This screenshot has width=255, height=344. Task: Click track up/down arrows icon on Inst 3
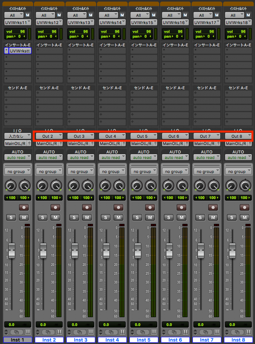[69, 332]
